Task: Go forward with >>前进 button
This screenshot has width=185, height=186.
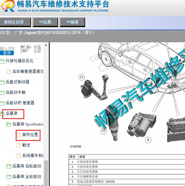Action: pos(72,22)
